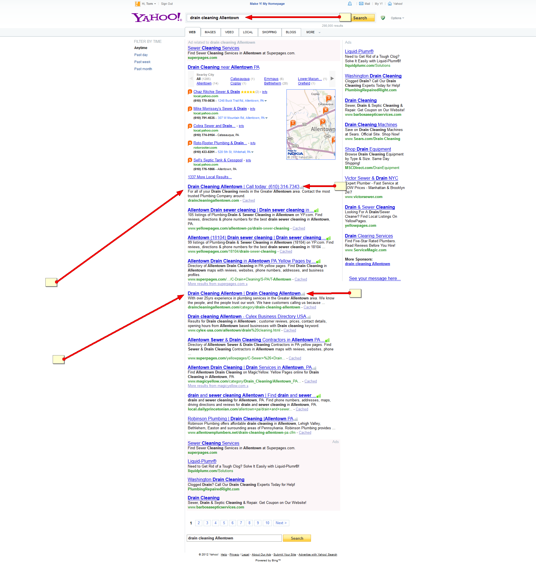Click the top search input field
The height and width of the screenshot is (576, 536).
pyautogui.click(x=263, y=18)
